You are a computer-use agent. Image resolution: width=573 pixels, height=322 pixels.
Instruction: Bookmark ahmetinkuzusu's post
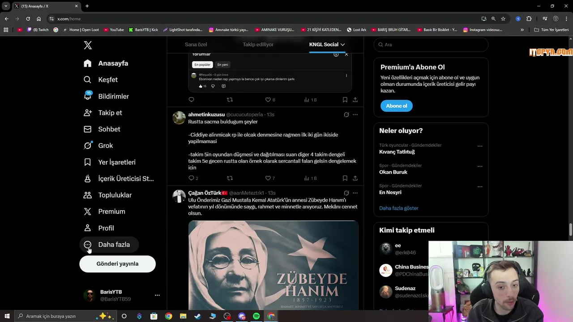(x=345, y=178)
